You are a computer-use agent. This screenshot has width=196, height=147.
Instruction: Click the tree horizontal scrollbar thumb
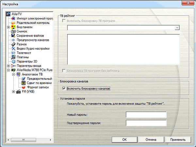24,140
